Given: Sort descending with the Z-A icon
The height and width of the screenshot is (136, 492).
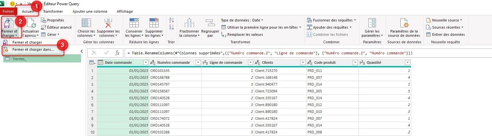Looking at the screenshot, I should tap(171, 27).
